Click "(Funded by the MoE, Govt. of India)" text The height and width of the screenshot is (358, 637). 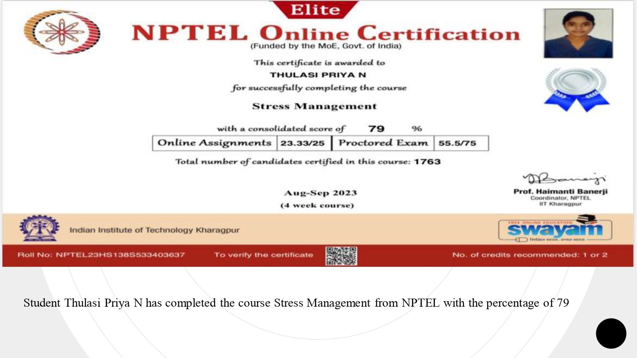click(326, 46)
